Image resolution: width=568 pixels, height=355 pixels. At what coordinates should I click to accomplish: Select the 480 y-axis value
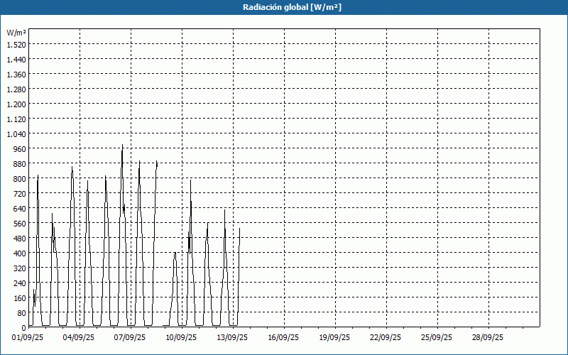pos(20,239)
